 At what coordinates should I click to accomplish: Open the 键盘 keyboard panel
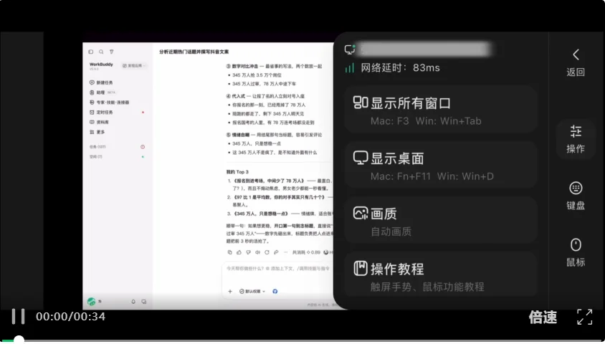tap(576, 196)
